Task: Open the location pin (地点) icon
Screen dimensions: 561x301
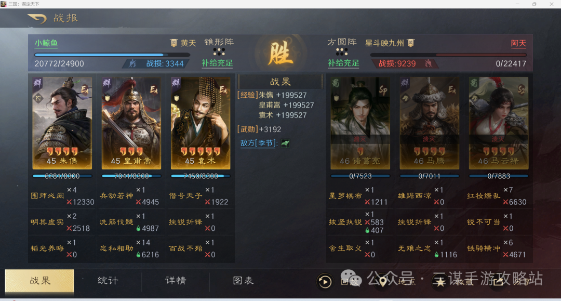Action: [382, 282]
